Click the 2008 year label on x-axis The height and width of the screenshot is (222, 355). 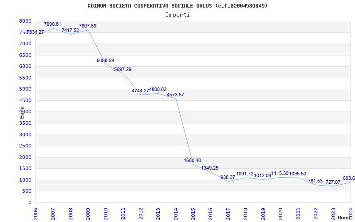coord(71,214)
